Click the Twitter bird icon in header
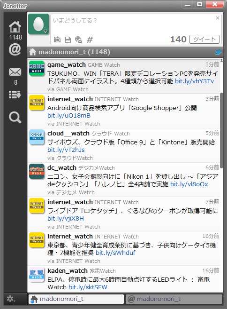Viewport: 227px width, 309px height. point(218,52)
